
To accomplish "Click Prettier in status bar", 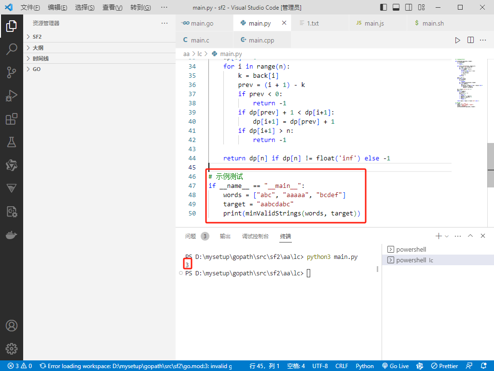I will coord(444,366).
